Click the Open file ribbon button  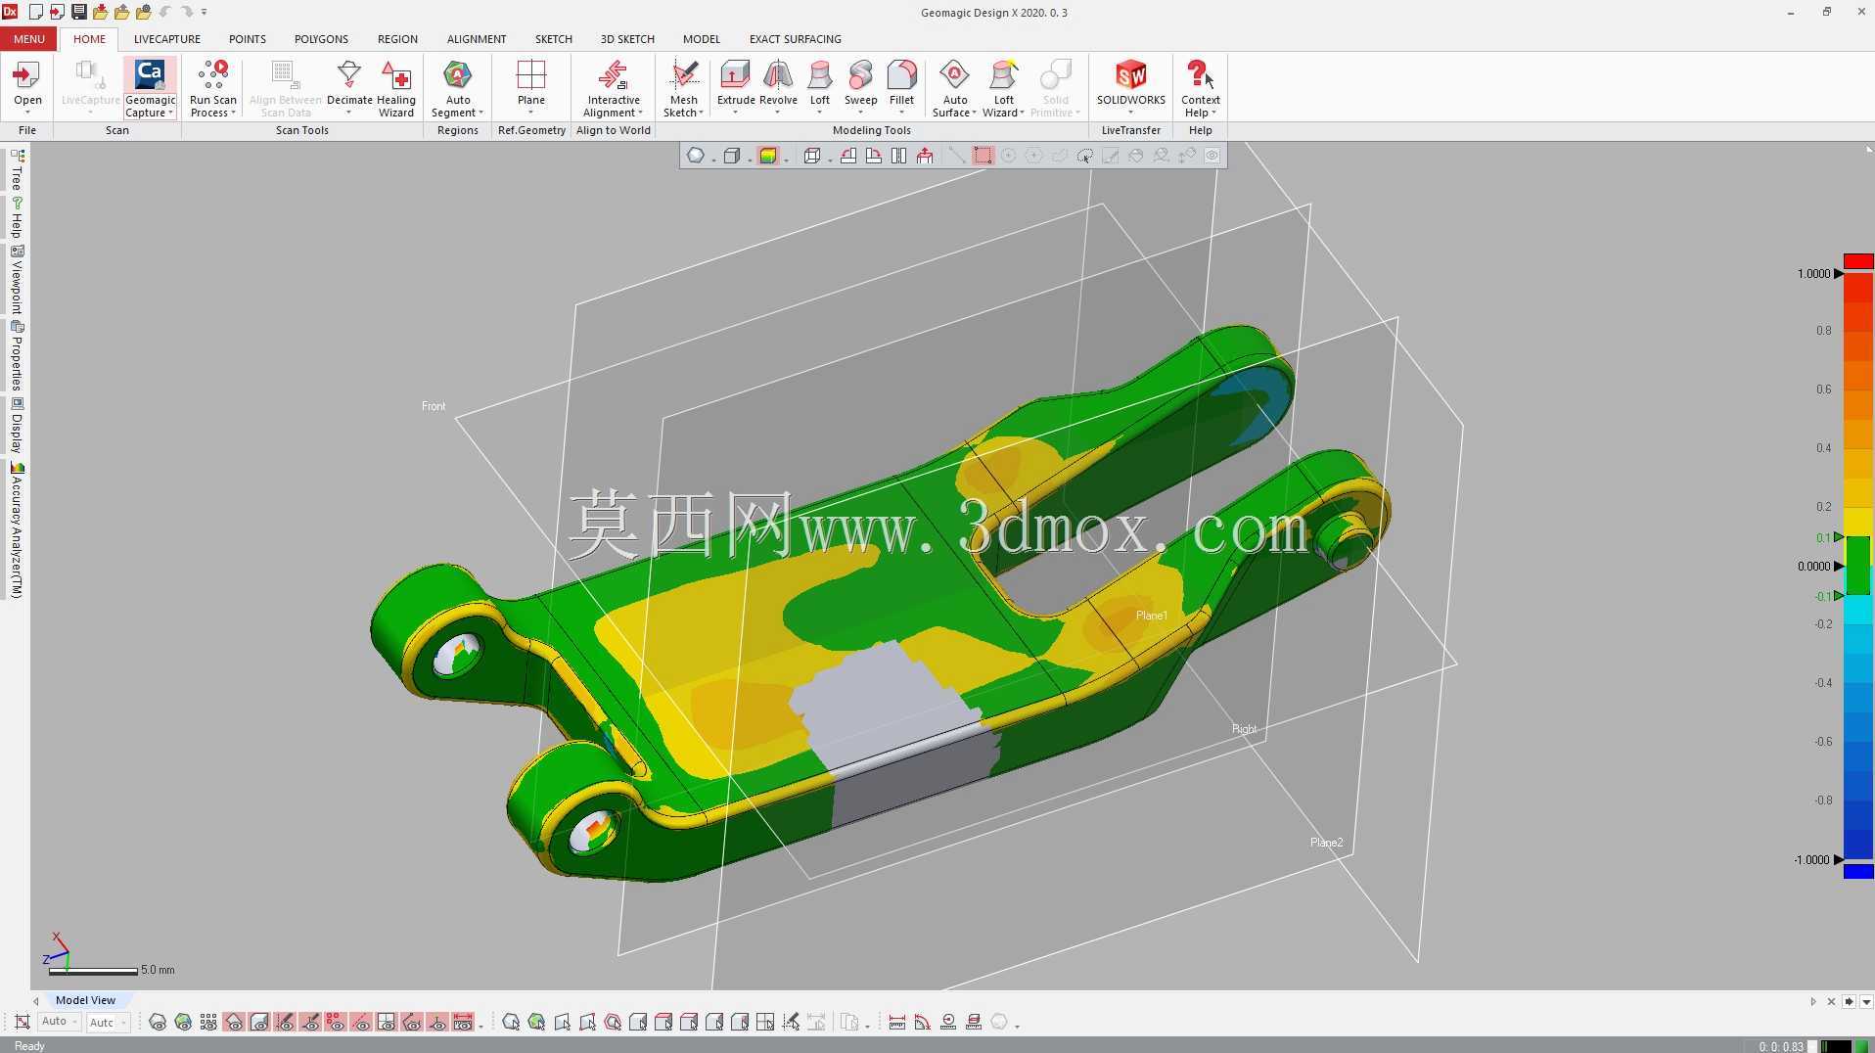(27, 88)
